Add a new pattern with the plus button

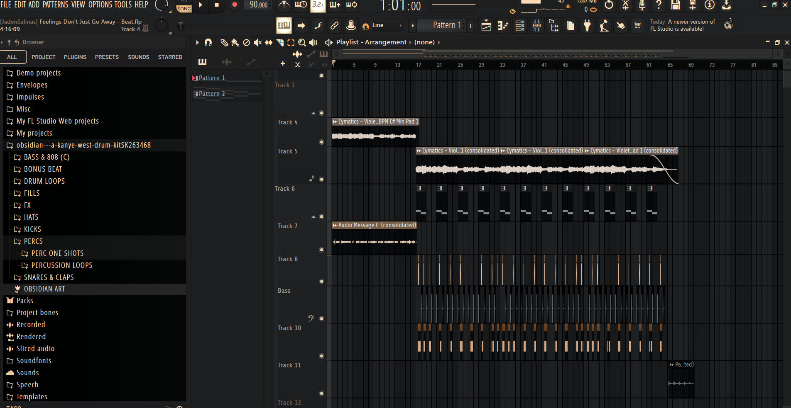(x=470, y=26)
